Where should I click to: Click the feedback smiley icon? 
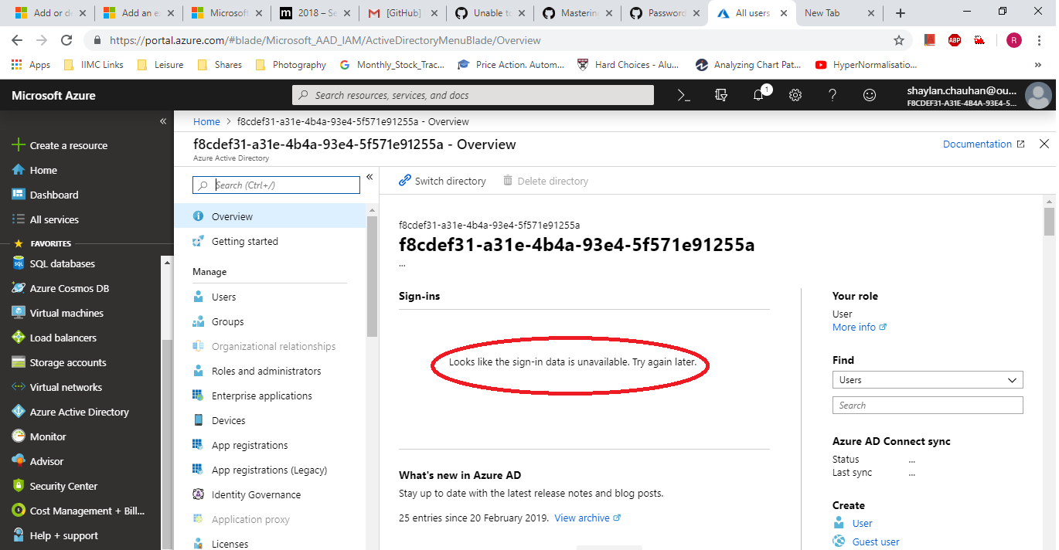[x=870, y=95]
